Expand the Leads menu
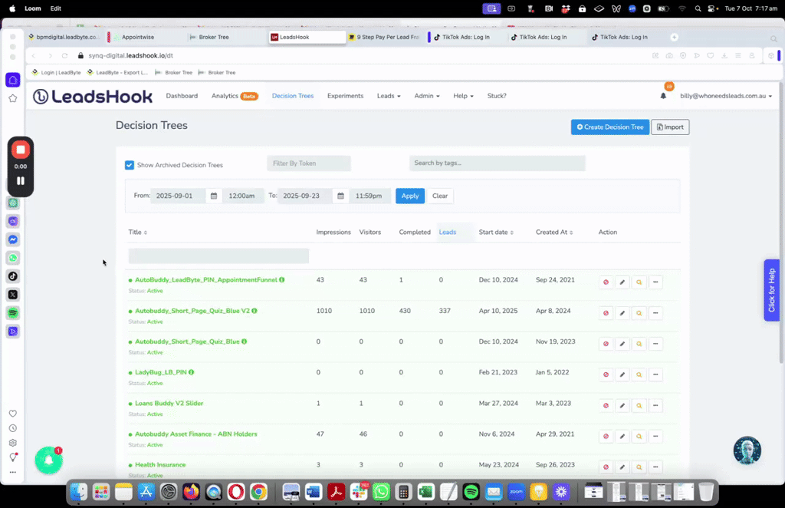Viewport: 785px width, 508px height. click(389, 96)
